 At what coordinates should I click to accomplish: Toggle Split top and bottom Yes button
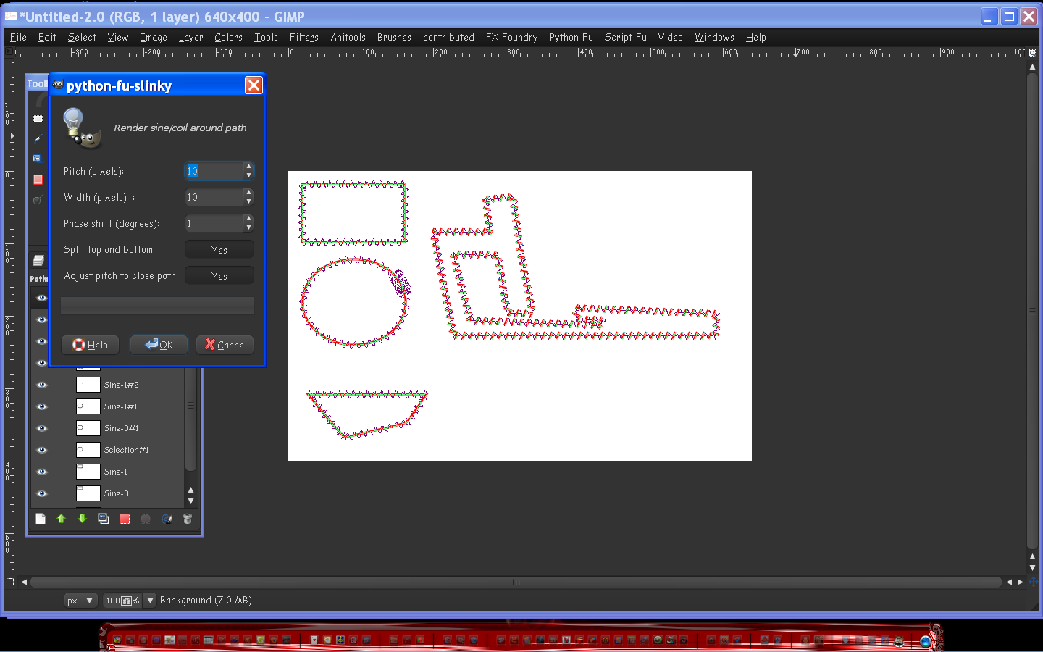point(219,250)
